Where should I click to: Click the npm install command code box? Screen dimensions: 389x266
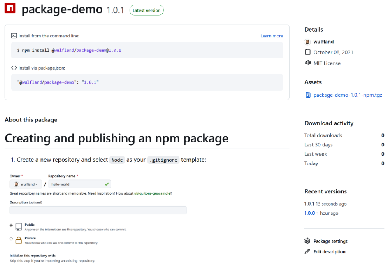(x=147, y=50)
